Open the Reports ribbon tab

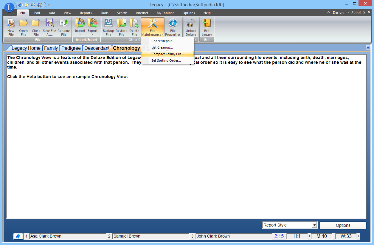pos(86,13)
